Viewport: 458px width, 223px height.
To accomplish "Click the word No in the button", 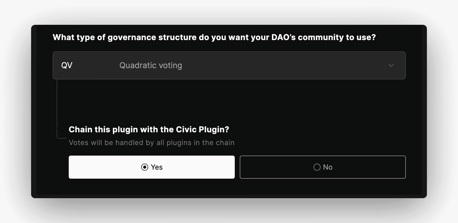I will point(328,167).
